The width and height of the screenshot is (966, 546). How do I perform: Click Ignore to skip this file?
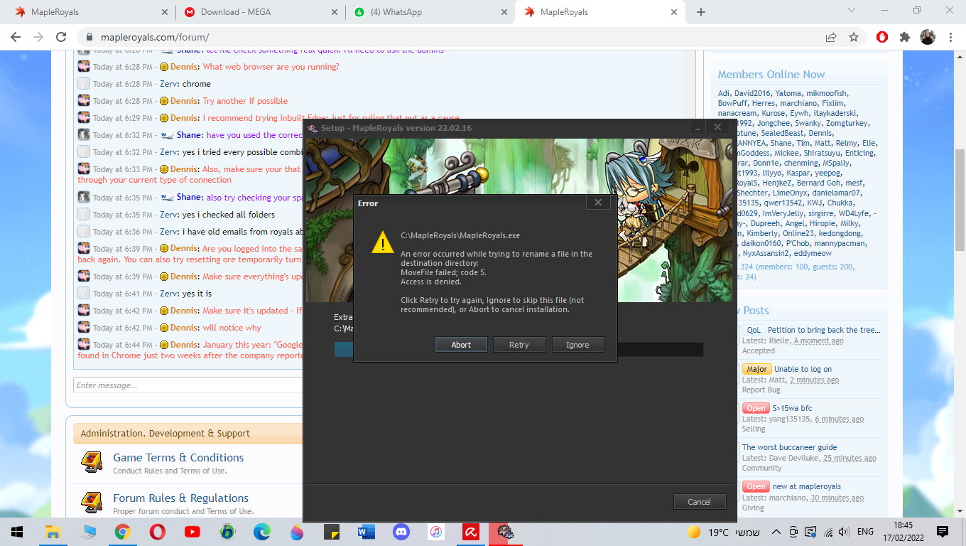pyautogui.click(x=577, y=345)
